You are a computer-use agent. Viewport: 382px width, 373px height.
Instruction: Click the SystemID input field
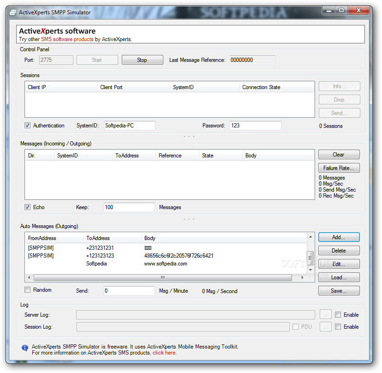point(129,126)
